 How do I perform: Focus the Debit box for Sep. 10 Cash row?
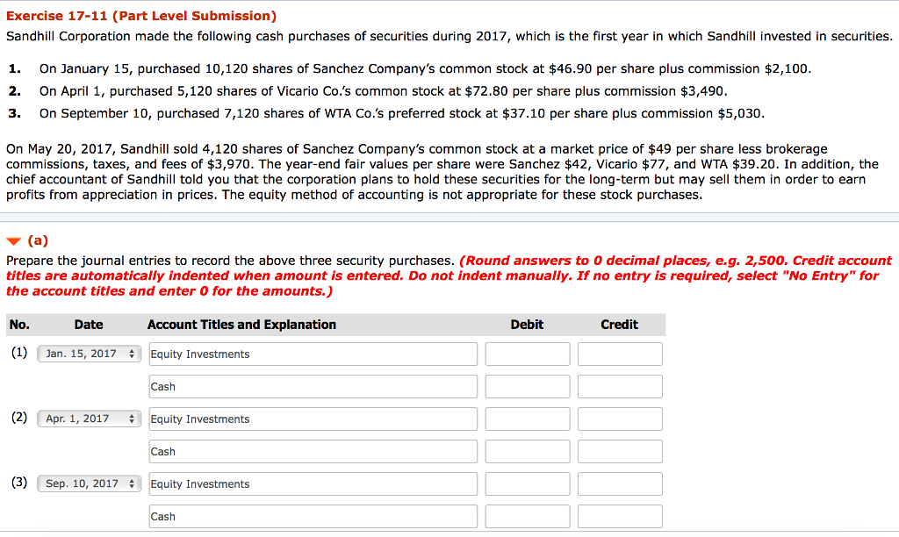527,516
